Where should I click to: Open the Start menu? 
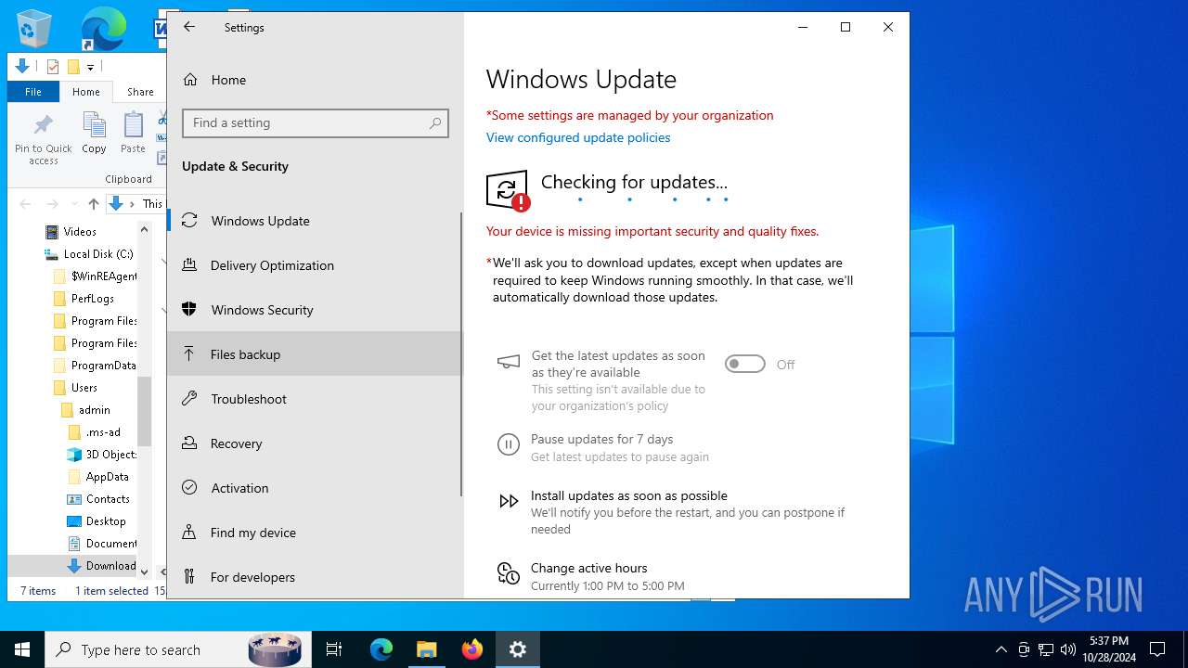[22, 649]
